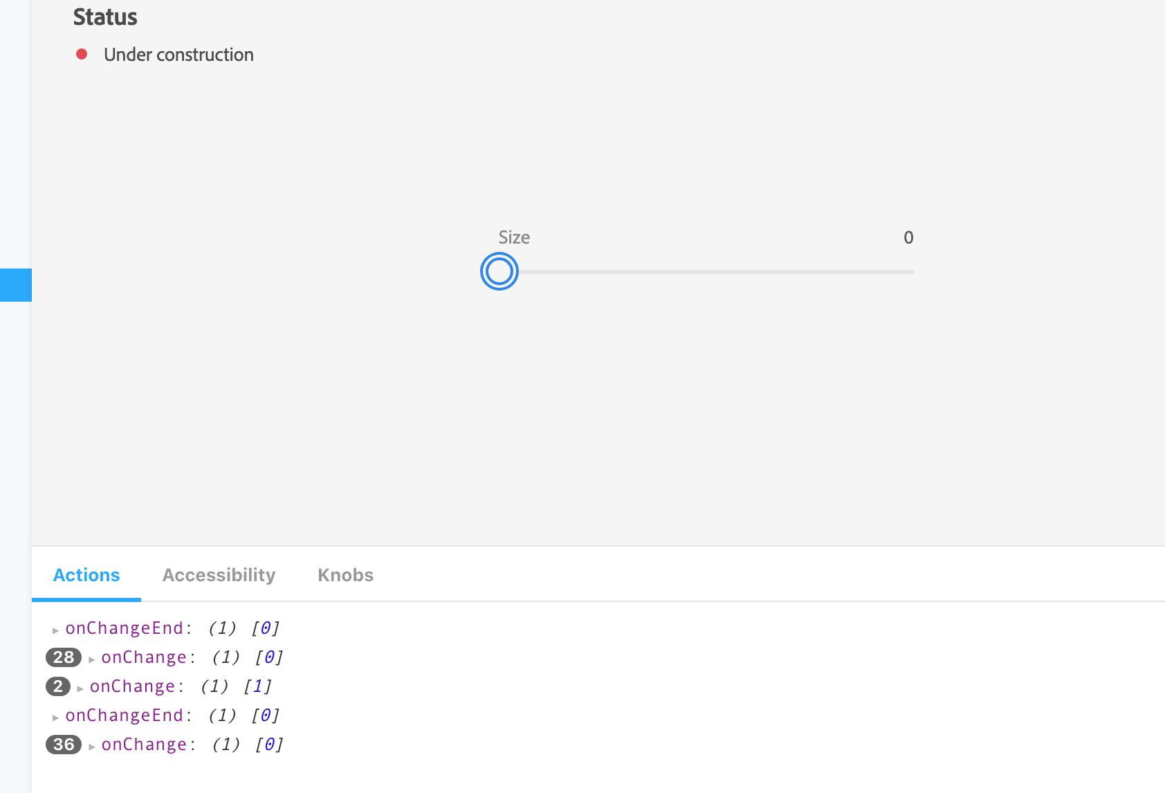Click the red Under construction status dot

click(x=81, y=53)
